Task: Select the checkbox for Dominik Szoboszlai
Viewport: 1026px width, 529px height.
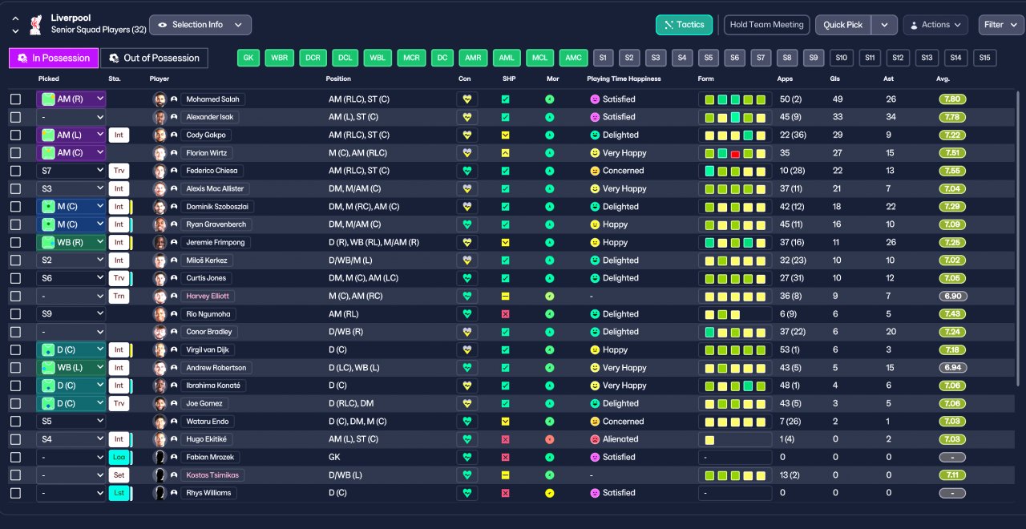Action: tap(15, 207)
